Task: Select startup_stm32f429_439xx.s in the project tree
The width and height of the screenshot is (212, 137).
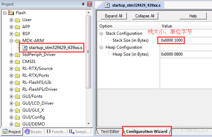Action: click(55, 48)
